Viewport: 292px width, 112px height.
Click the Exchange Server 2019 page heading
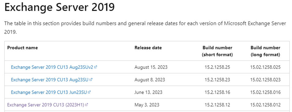59,7
